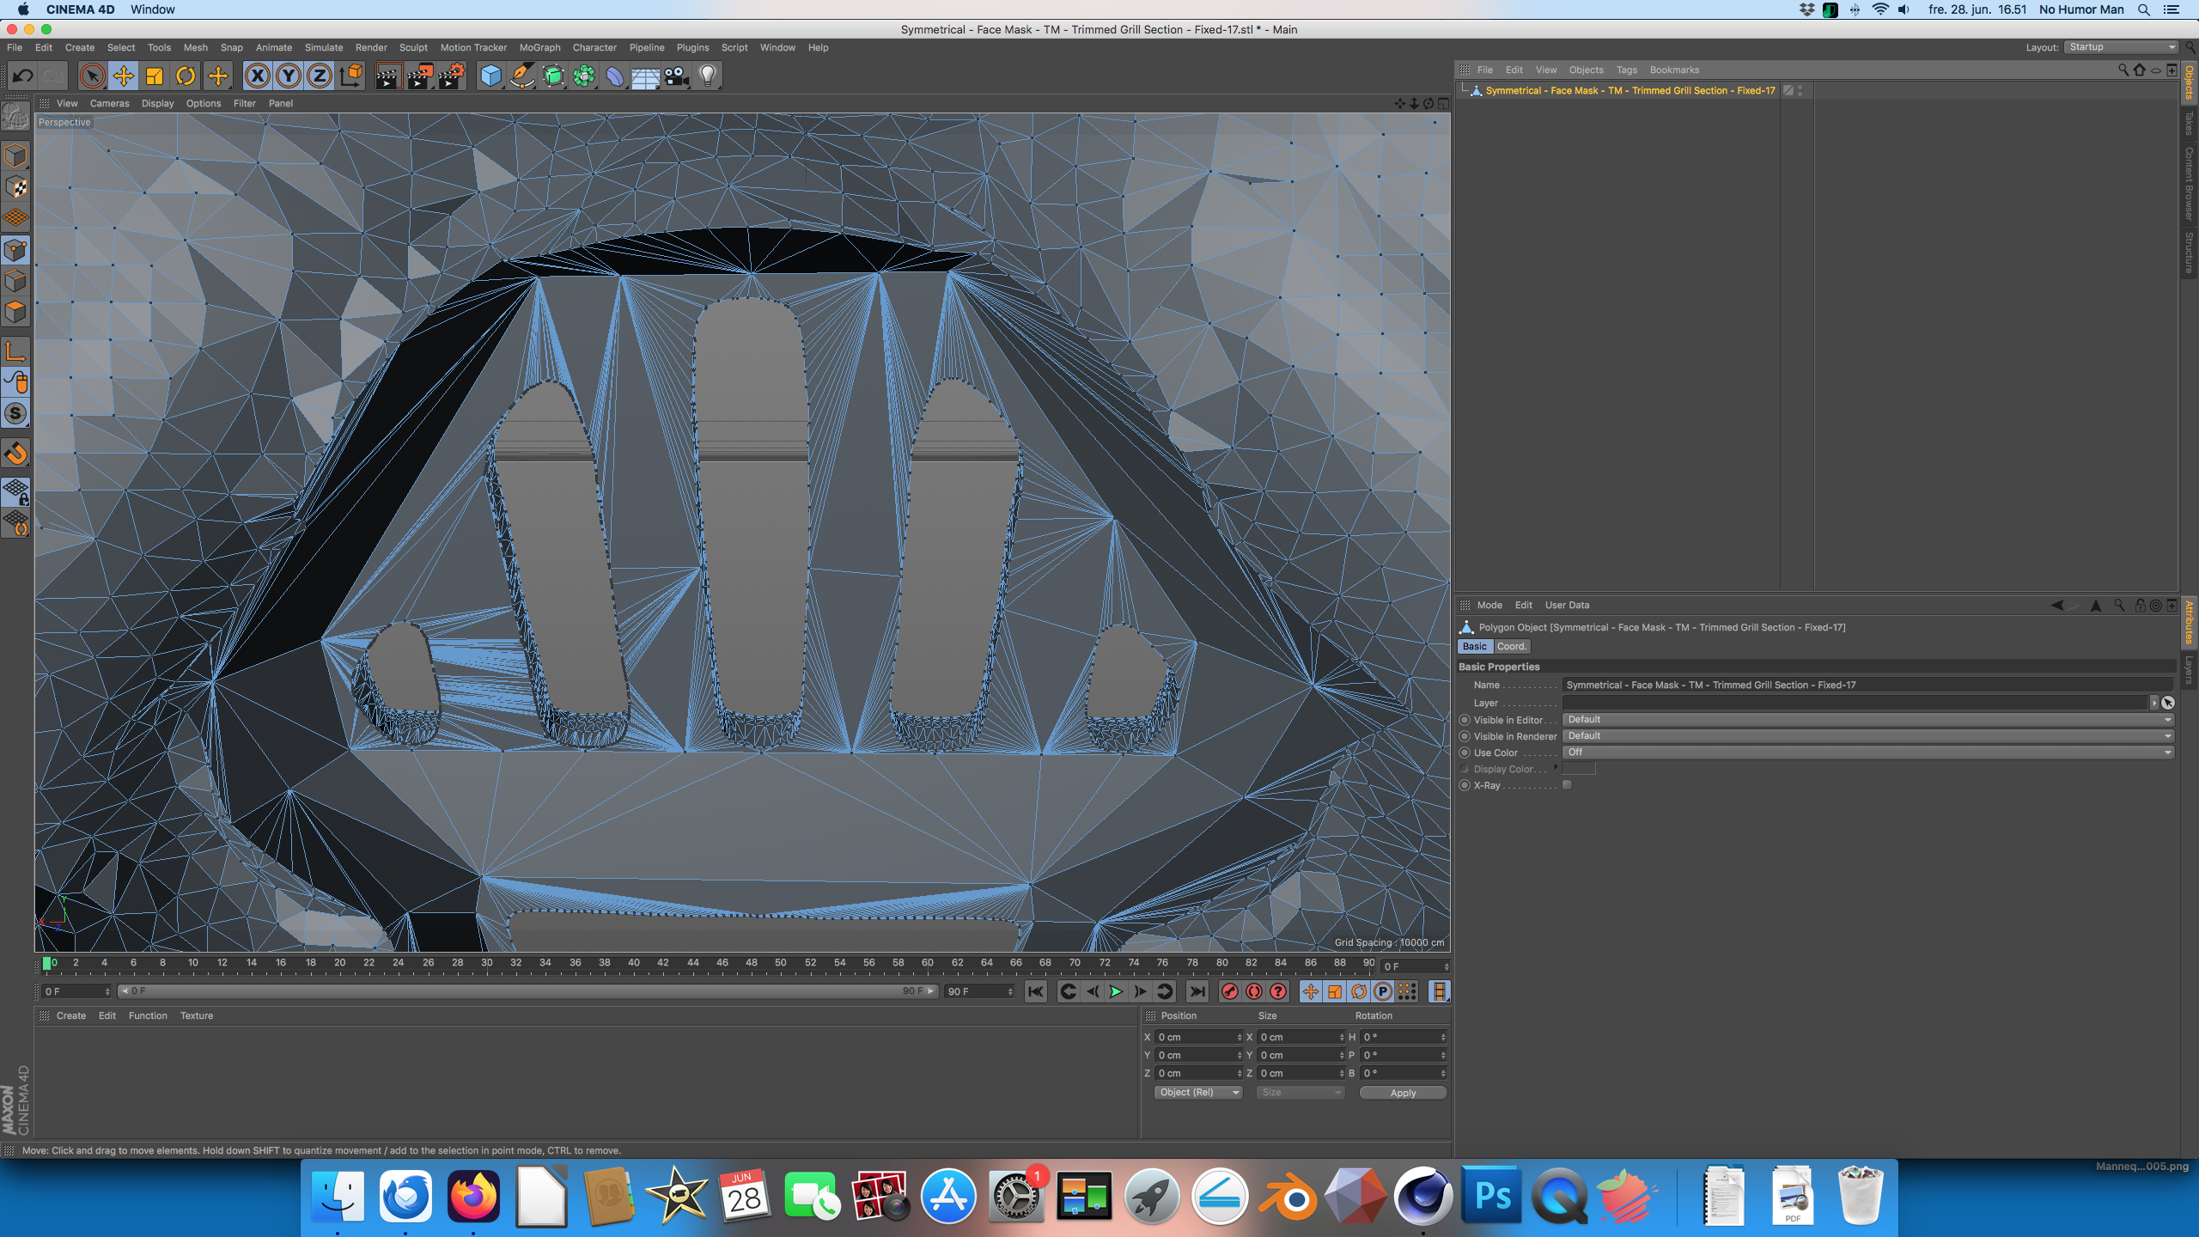Open Photoshop from the Dock
Viewport: 2199px width, 1237px height.
[1492, 1196]
